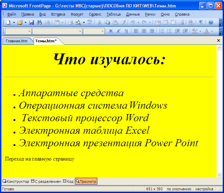Screen dimensions: 224x193
Task: Click the Open folder icon
Action: pos(20,22)
